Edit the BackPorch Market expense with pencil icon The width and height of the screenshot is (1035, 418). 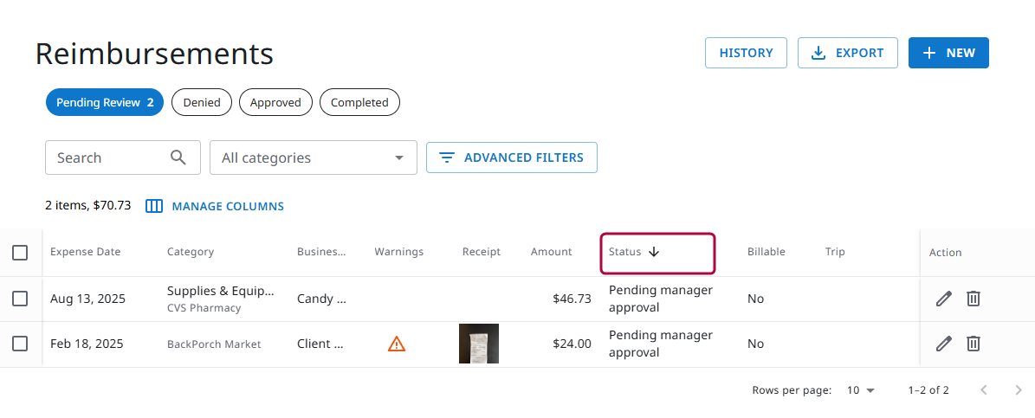[944, 344]
